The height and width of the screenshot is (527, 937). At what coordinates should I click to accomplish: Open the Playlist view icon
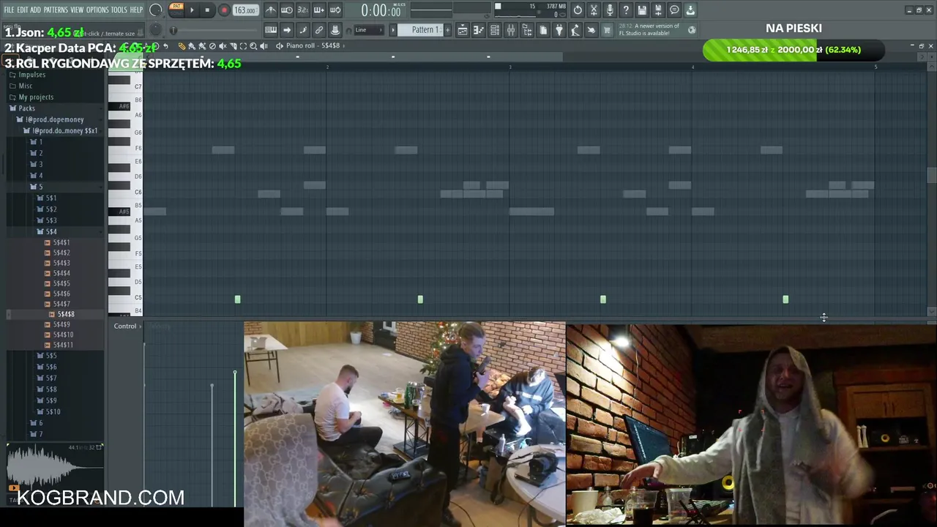[x=463, y=30]
